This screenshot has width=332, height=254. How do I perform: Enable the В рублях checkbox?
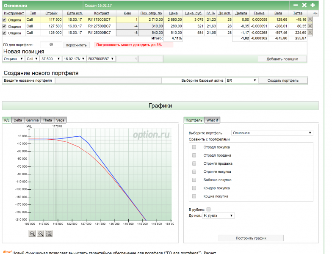tap(208, 209)
